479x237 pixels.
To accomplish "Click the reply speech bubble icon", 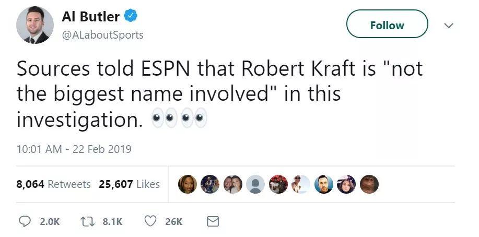I will (x=26, y=221).
